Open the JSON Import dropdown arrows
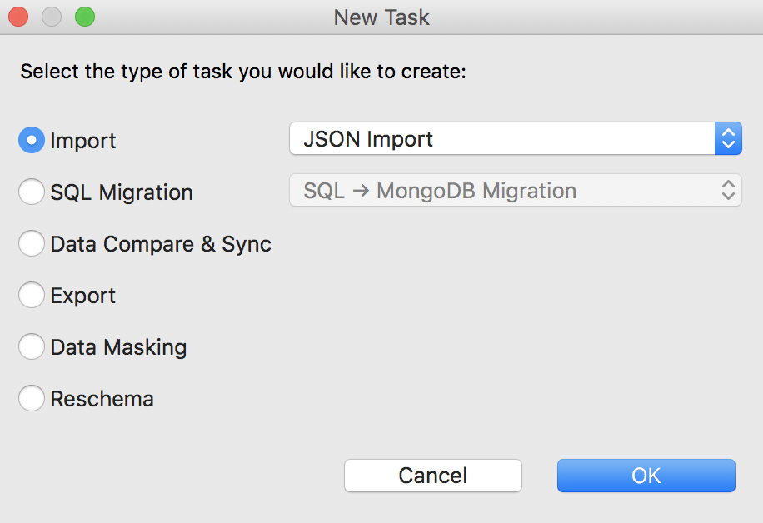 (728, 138)
